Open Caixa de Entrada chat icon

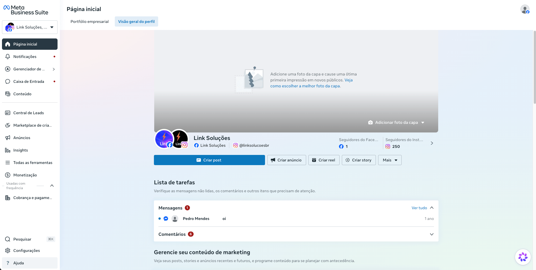click(x=8, y=81)
